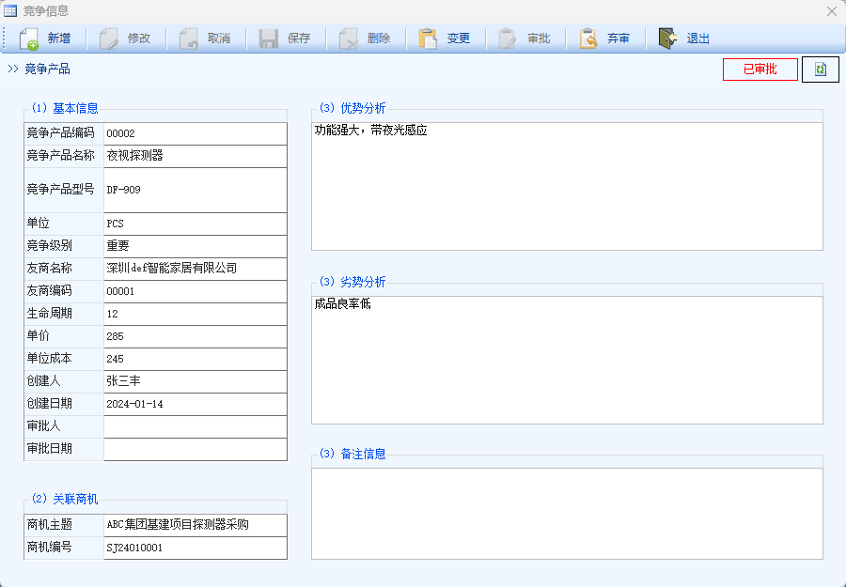Click the 竞争产品型号 field DF-909
Screen dimensions: 846x587
(x=196, y=191)
